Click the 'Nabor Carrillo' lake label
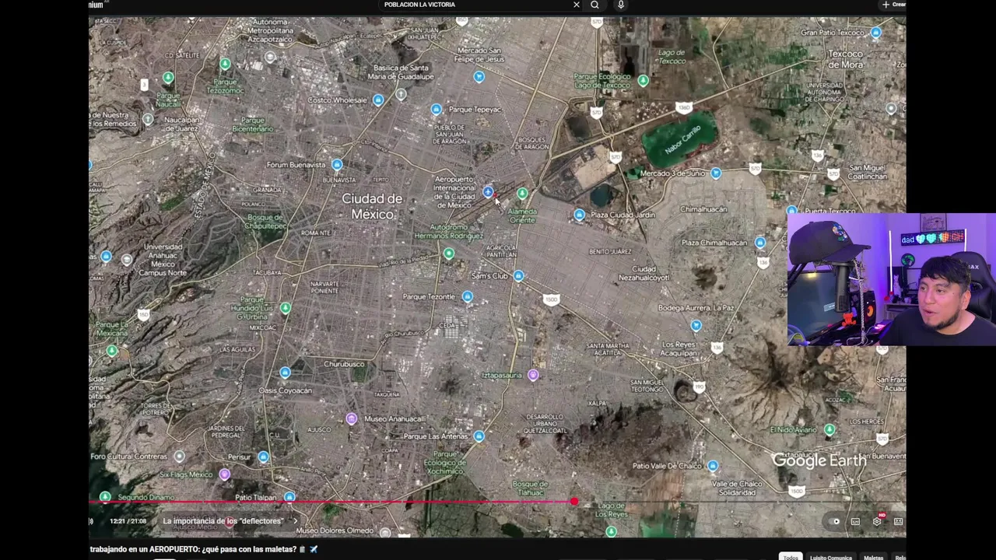The height and width of the screenshot is (560, 996). pyautogui.click(x=682, y=139)
